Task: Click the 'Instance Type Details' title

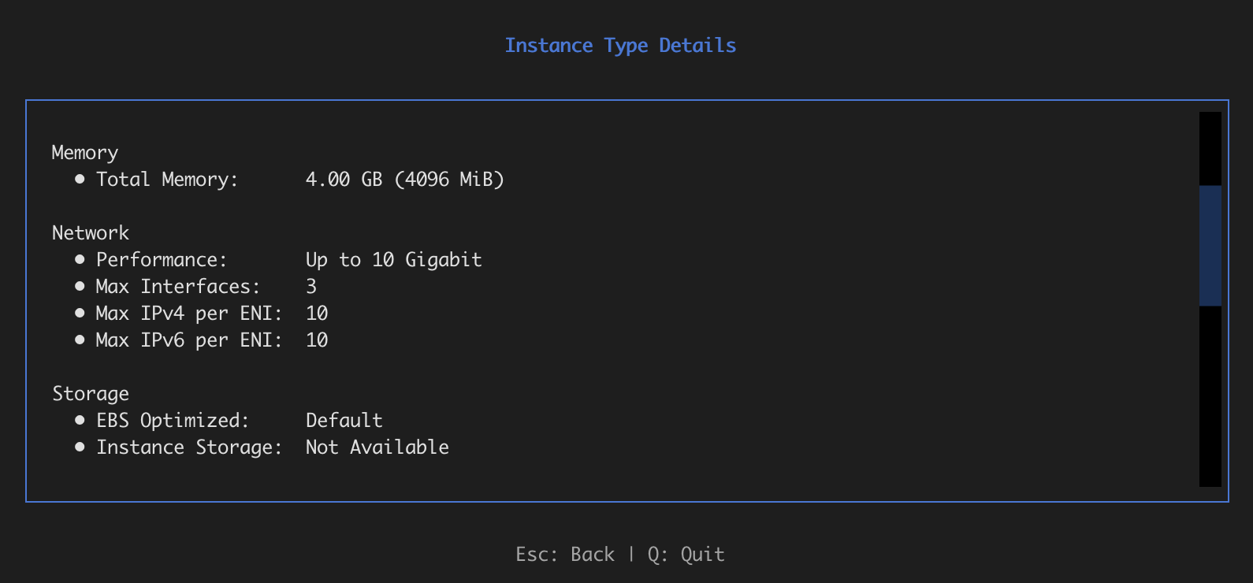Action: pos(620,46)
